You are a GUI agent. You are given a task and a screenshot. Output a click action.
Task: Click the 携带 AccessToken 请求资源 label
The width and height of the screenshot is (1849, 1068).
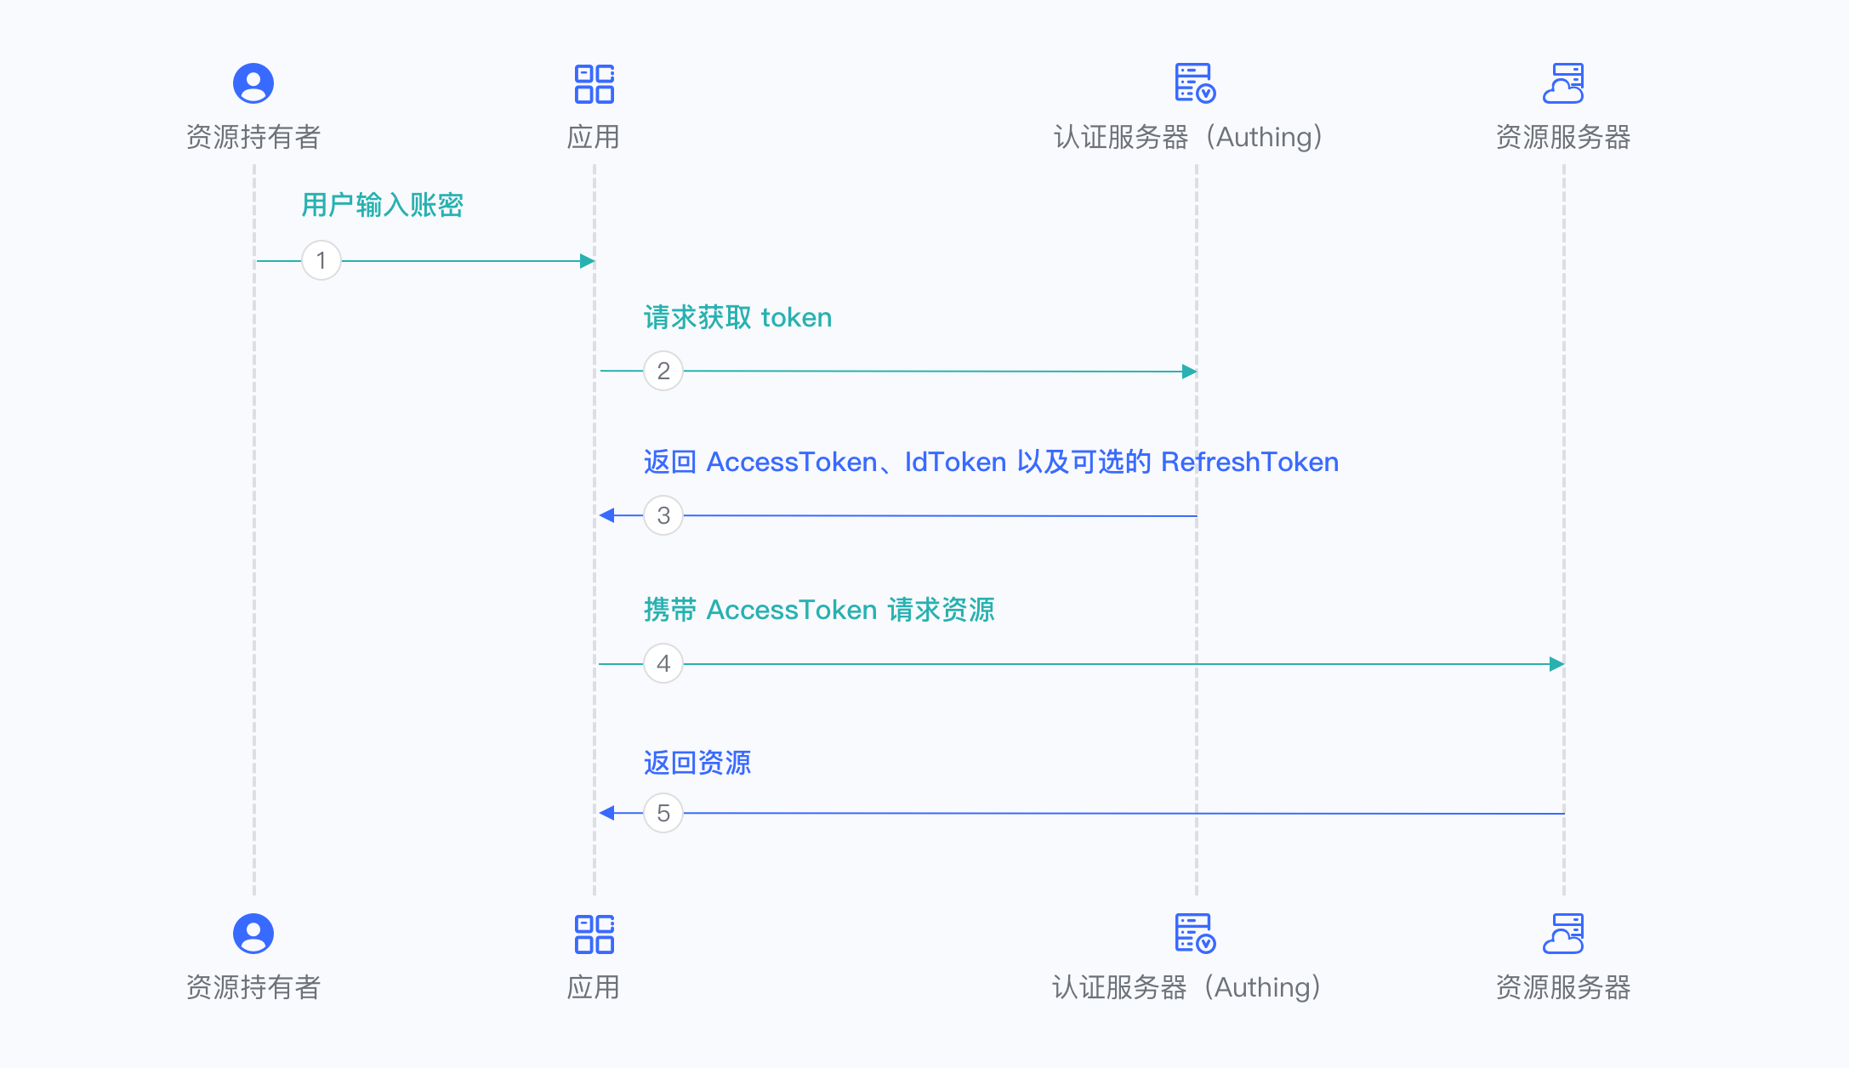coord(819,610)
